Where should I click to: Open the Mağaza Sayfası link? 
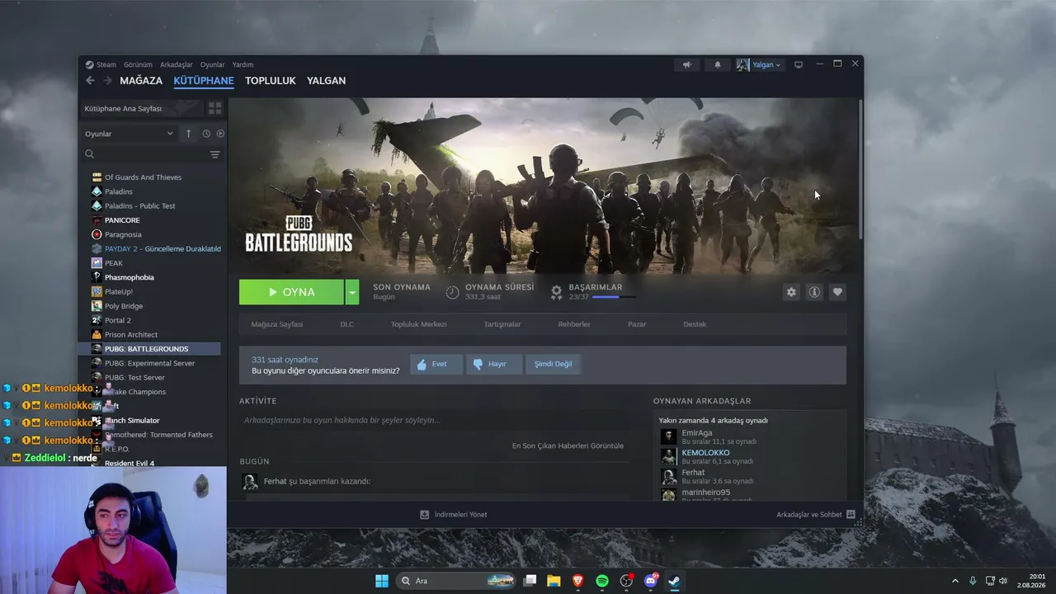pyautogui.click(x=276, y=324)
